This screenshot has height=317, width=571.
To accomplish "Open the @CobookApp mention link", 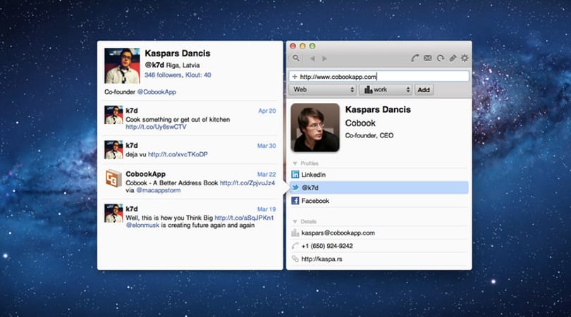I will coord(156,92).
